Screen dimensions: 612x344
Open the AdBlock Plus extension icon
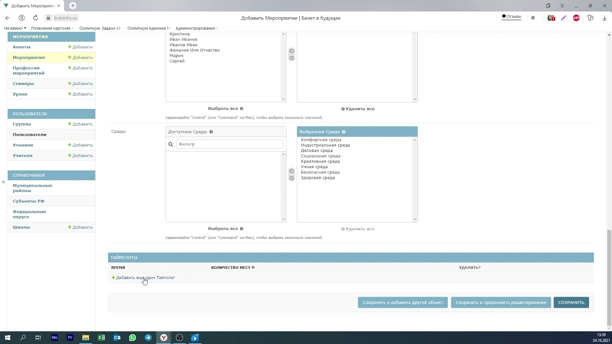[576, 18]
